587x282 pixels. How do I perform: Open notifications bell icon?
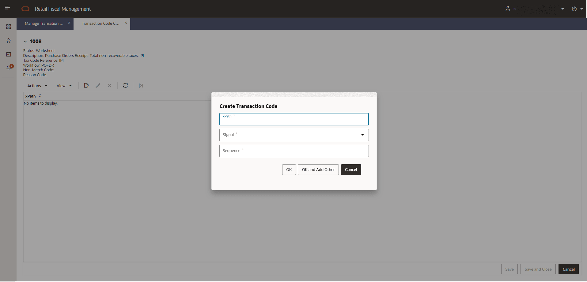[9, 68]
